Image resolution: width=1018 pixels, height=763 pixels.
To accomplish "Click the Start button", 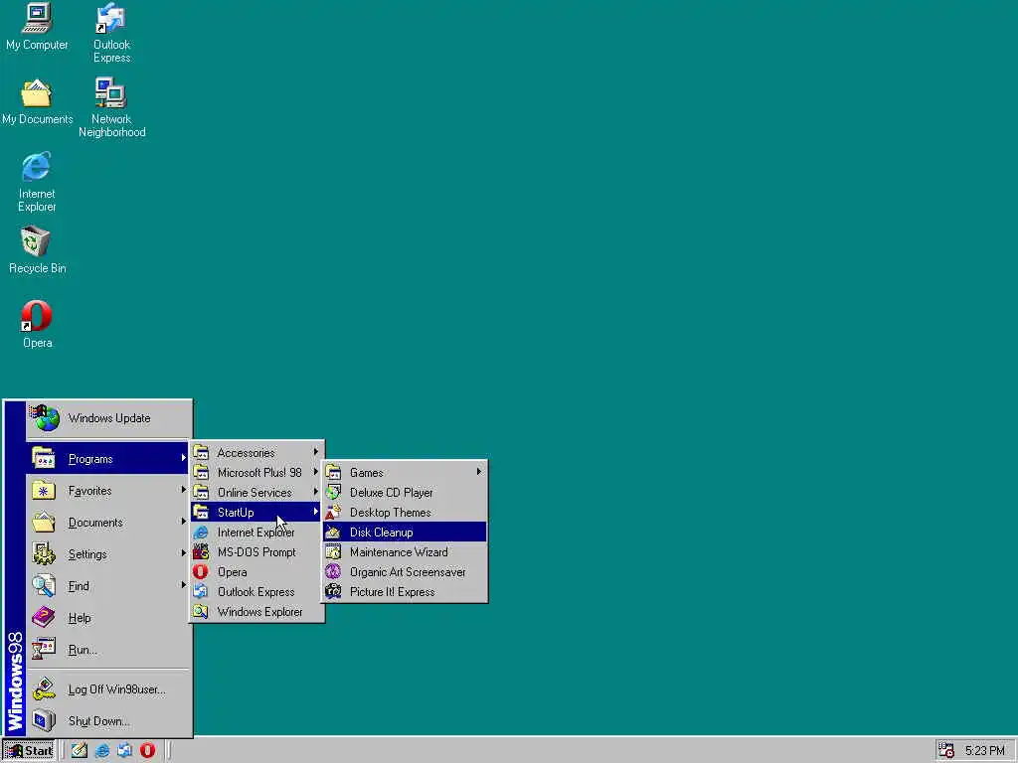I will tap(29, 751).
